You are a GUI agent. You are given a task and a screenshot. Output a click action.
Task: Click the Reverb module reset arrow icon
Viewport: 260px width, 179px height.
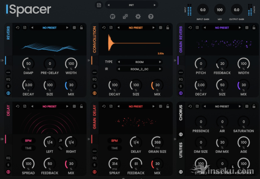[17, 27]
